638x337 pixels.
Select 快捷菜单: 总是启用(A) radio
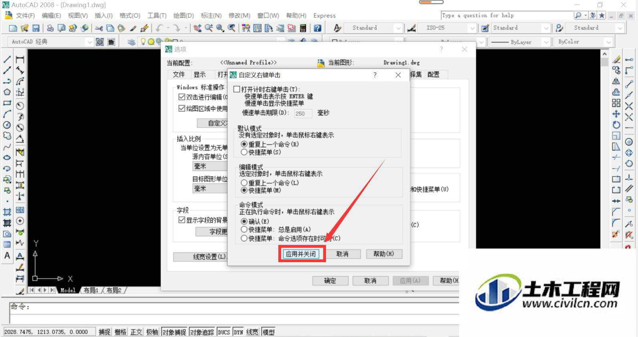pos(244,229)
